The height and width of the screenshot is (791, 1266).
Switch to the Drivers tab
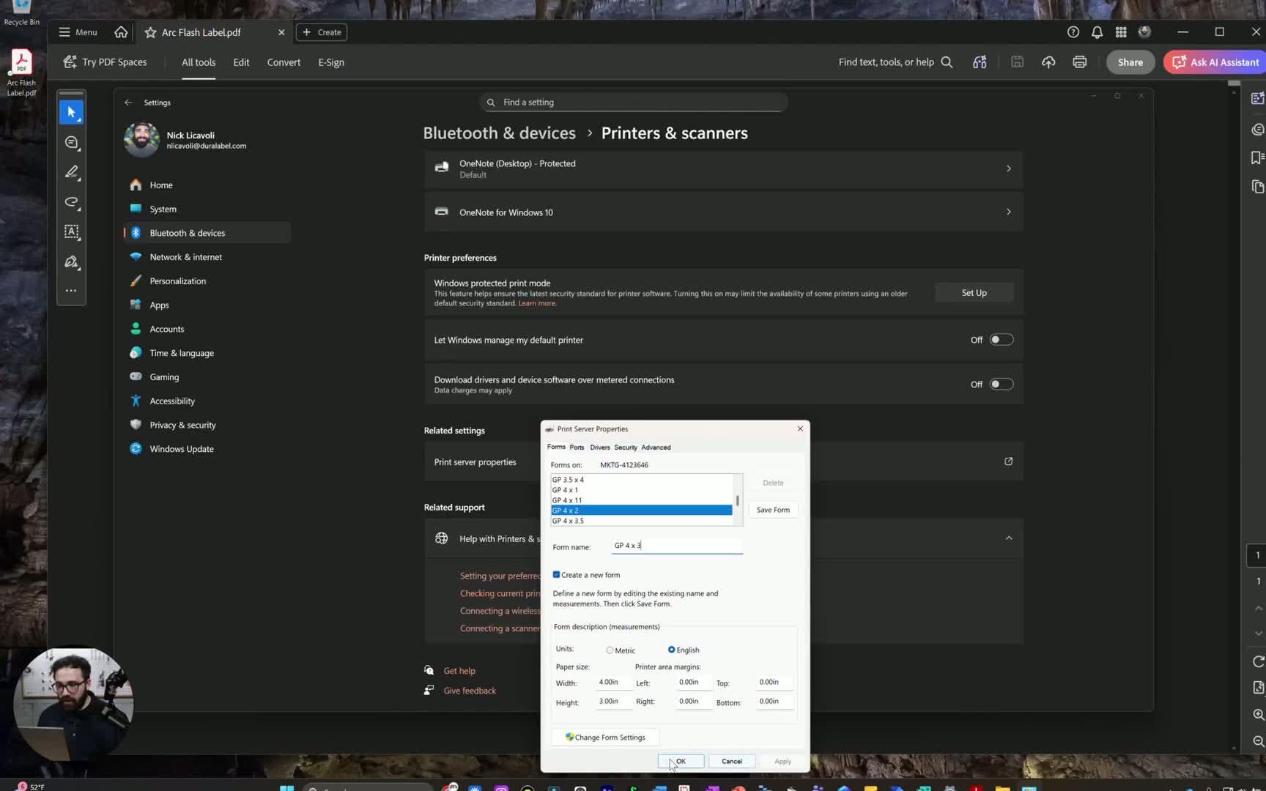[599, 448]
